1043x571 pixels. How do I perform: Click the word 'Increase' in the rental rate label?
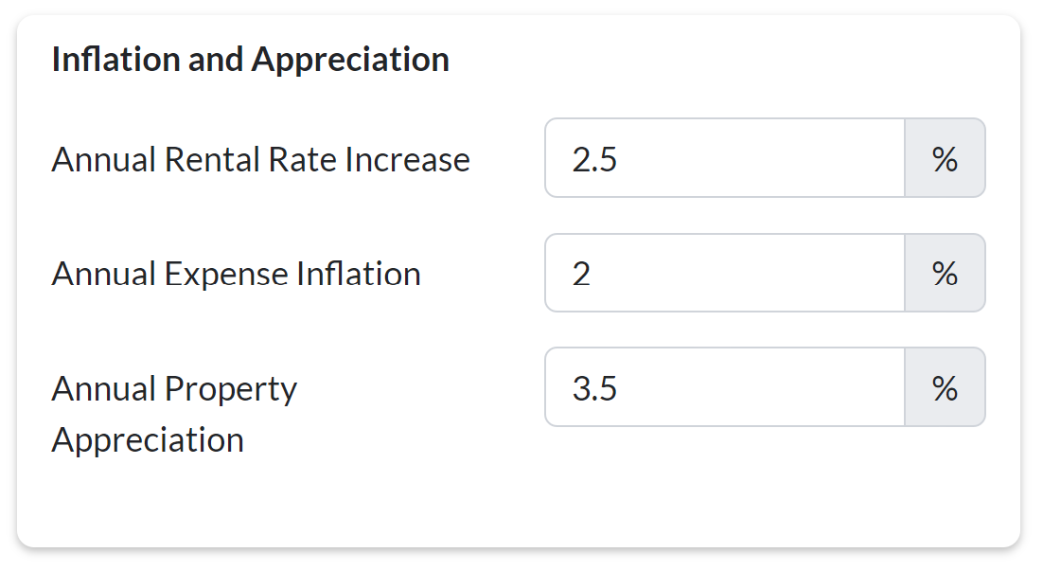pyautogui.click(x=407, y=159)
